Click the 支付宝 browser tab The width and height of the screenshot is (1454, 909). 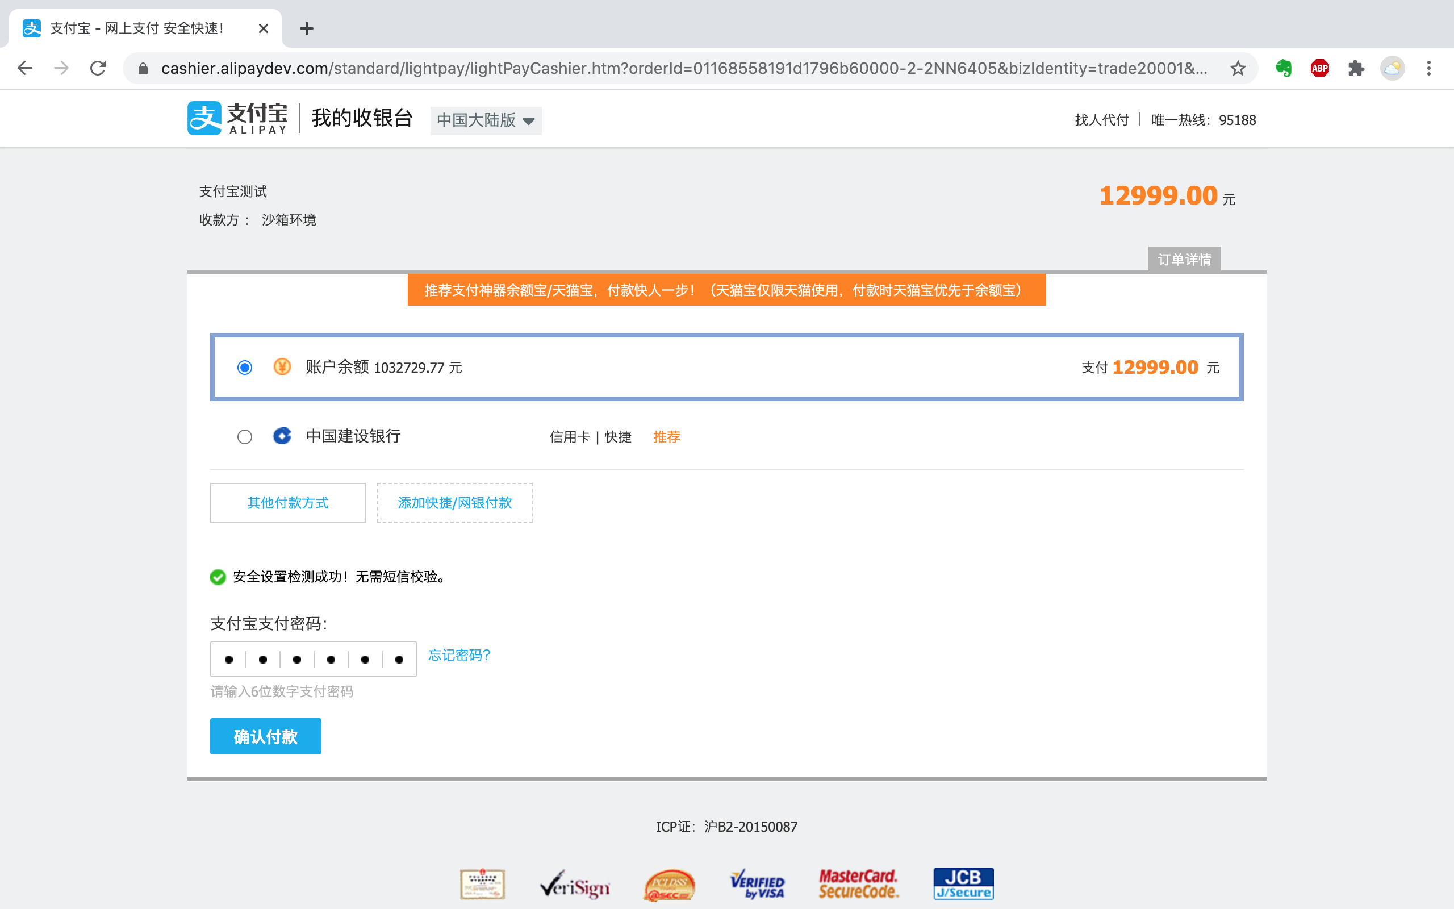pos(138,28)
